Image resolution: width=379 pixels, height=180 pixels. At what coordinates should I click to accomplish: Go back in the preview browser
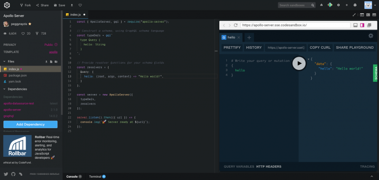click(x=224, y=26)
